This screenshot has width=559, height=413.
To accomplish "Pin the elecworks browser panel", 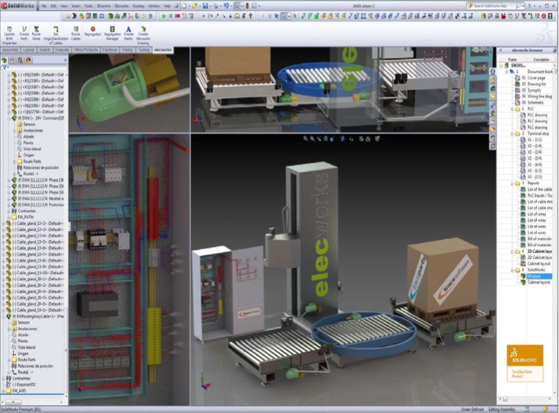I will coord(555,50).
